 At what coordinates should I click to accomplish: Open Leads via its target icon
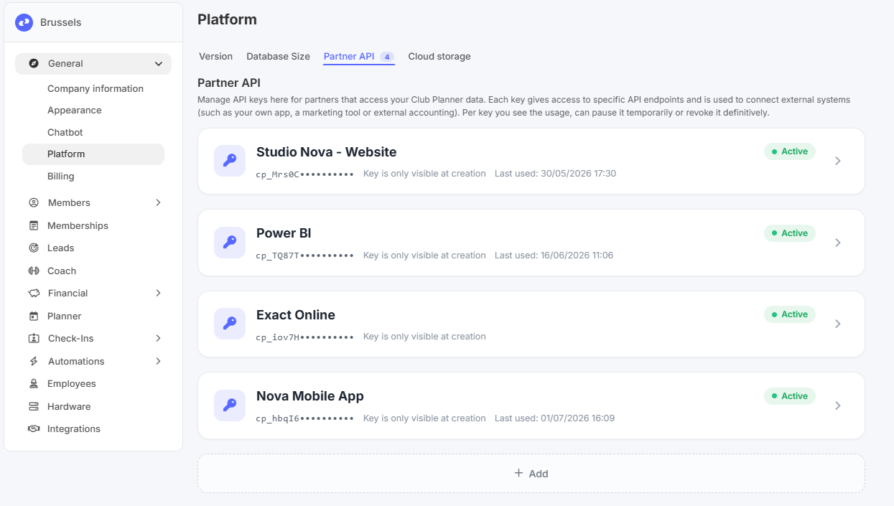(34, 248)
